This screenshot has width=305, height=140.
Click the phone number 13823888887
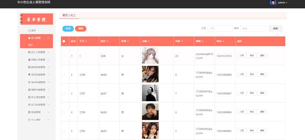click(x=224, y=93)
